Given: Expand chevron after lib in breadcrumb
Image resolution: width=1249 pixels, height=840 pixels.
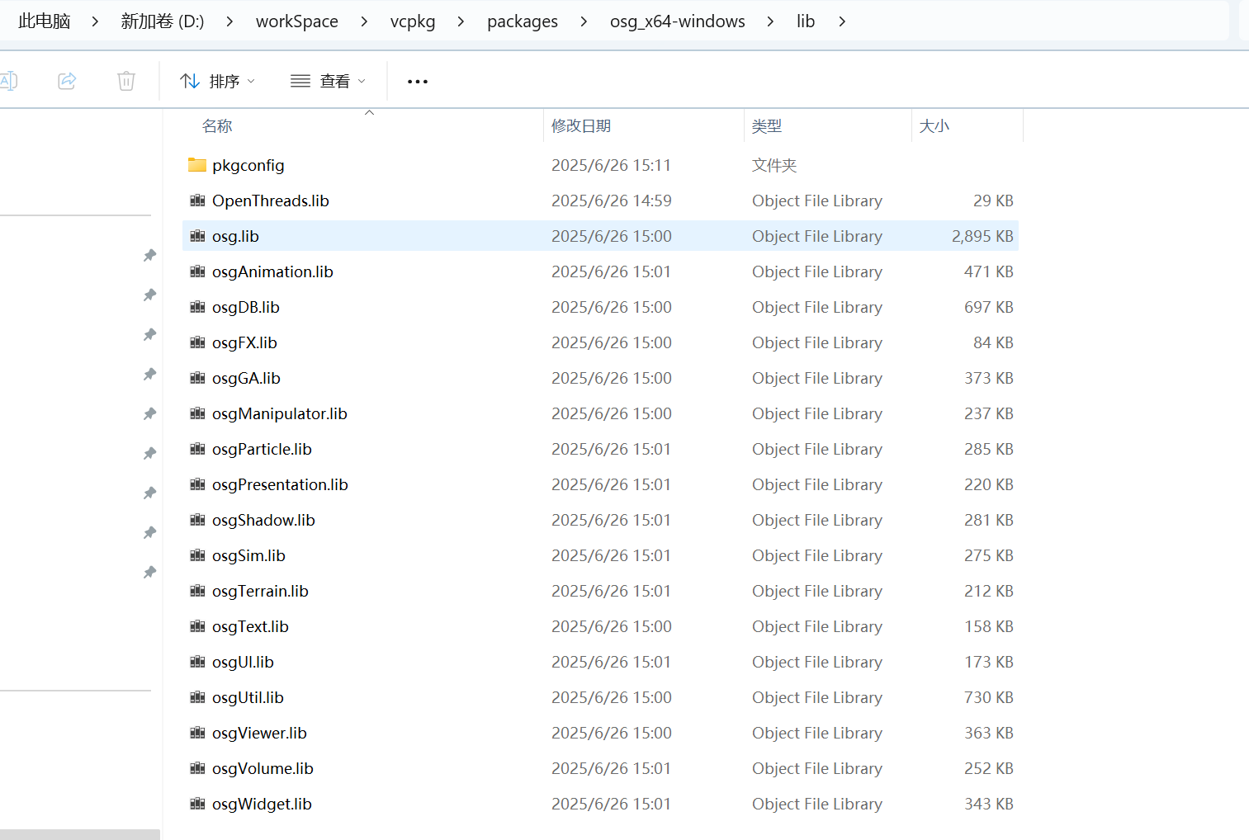Looking at the screenshot, I should [x=842, y=21].
